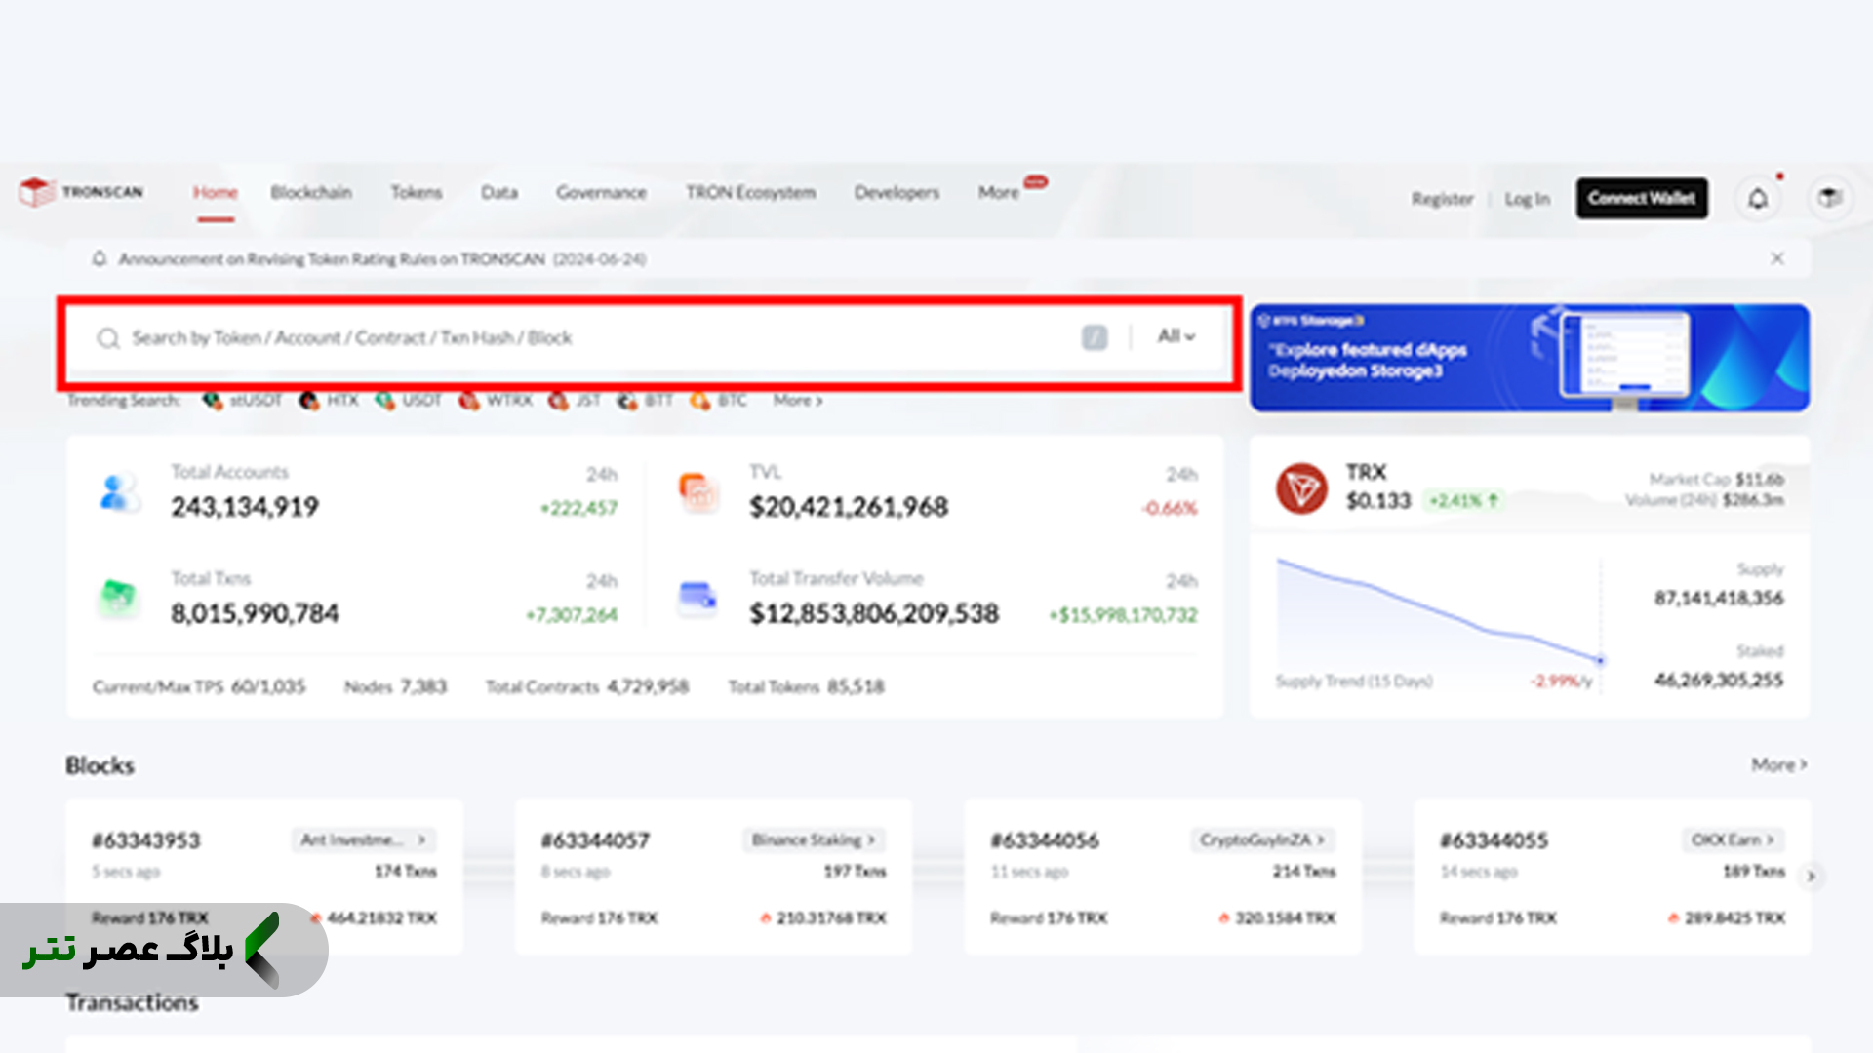This screenshot has height=1053, width=1873.
Task: Click the HTX token icon
Action: click(309, 401)
